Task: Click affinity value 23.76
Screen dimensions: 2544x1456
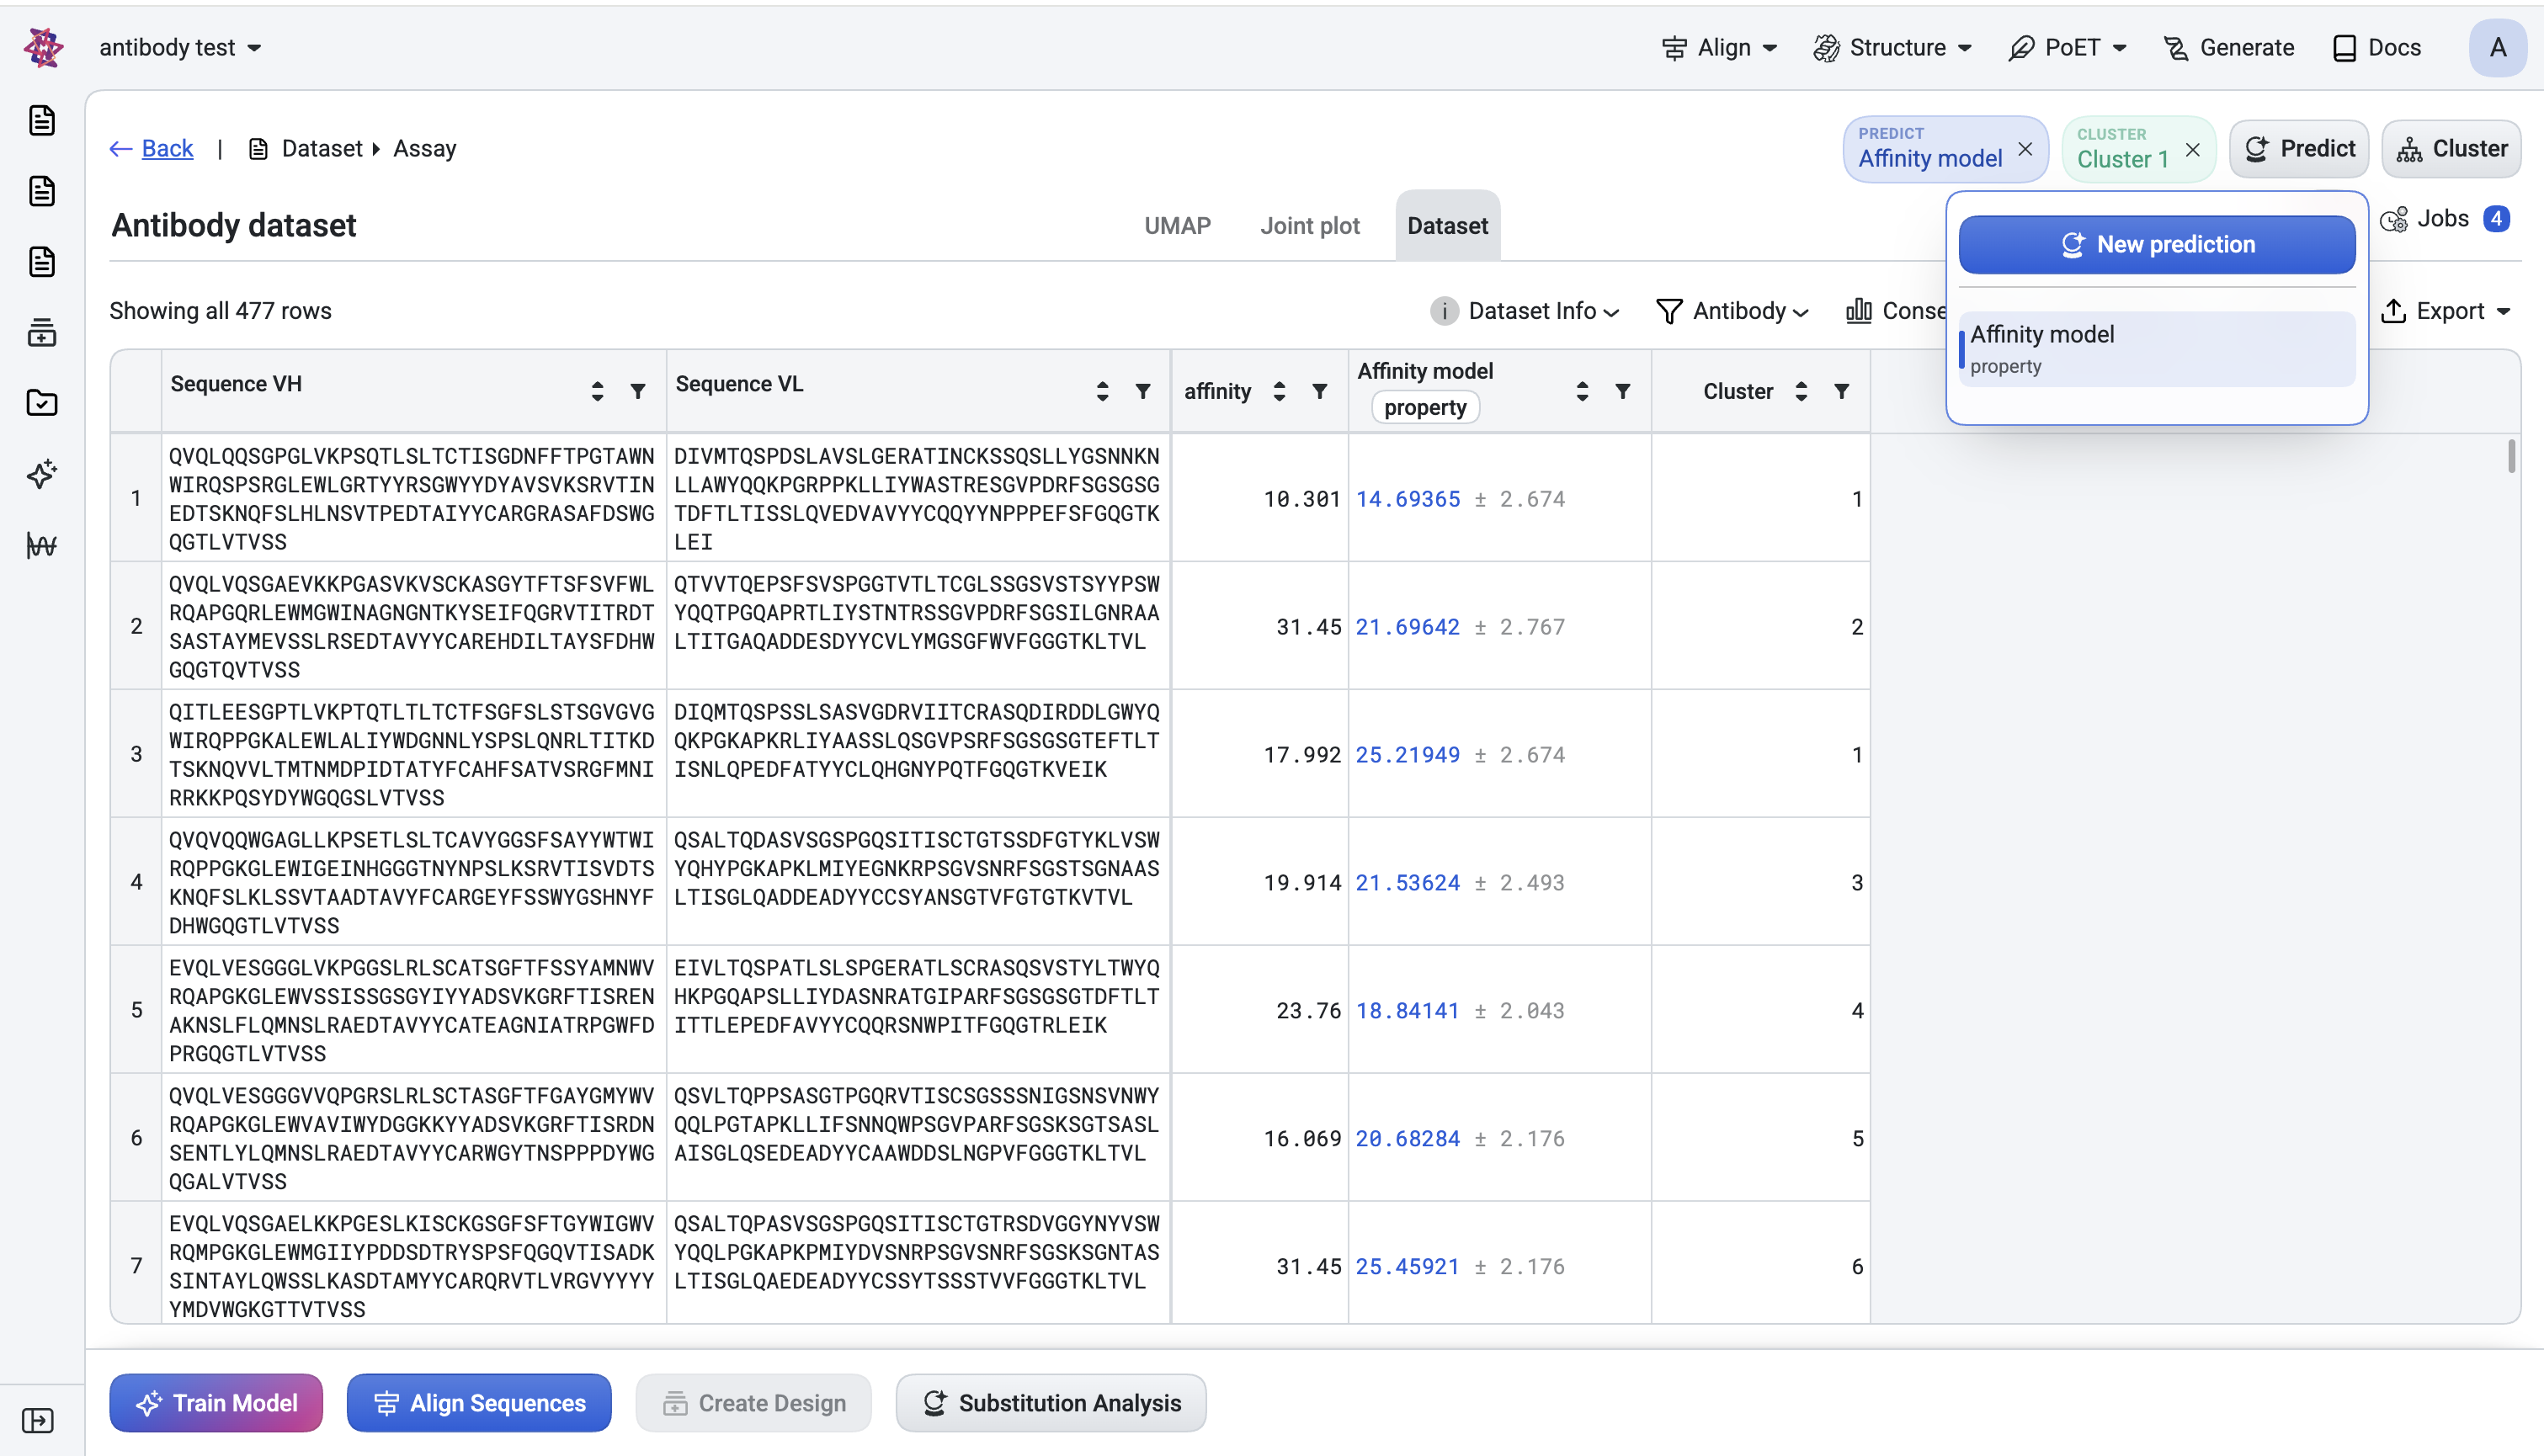Action: point(1308,1011)
